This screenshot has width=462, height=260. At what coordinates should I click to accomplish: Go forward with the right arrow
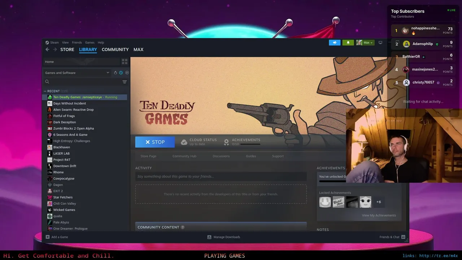tap(55, 49)
